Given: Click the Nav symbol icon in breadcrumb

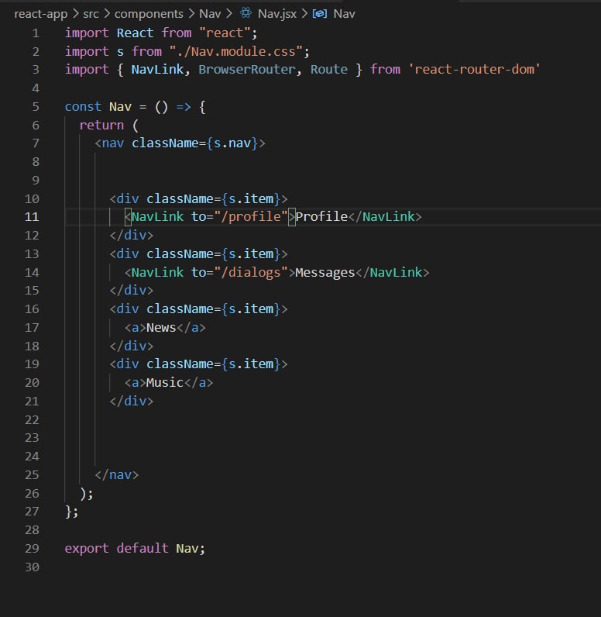Looking at the screenshot, I should 320,14.
